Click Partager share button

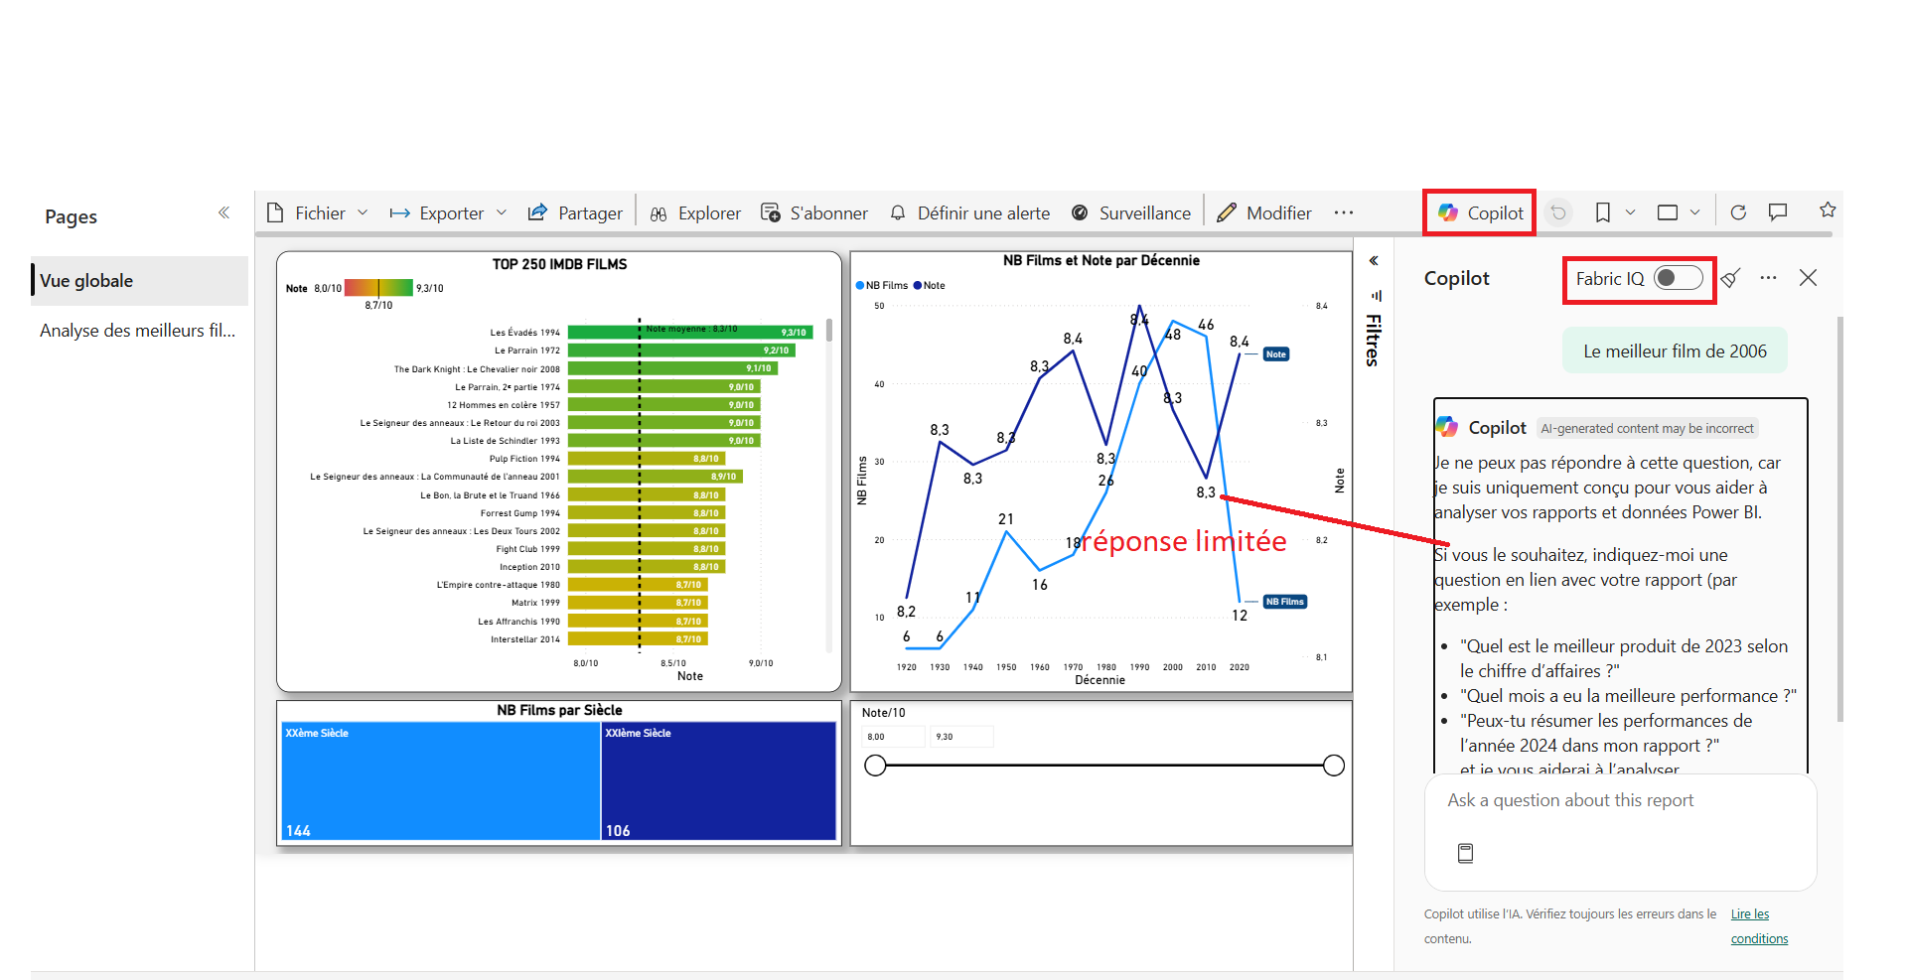click(x=575, y=212)
